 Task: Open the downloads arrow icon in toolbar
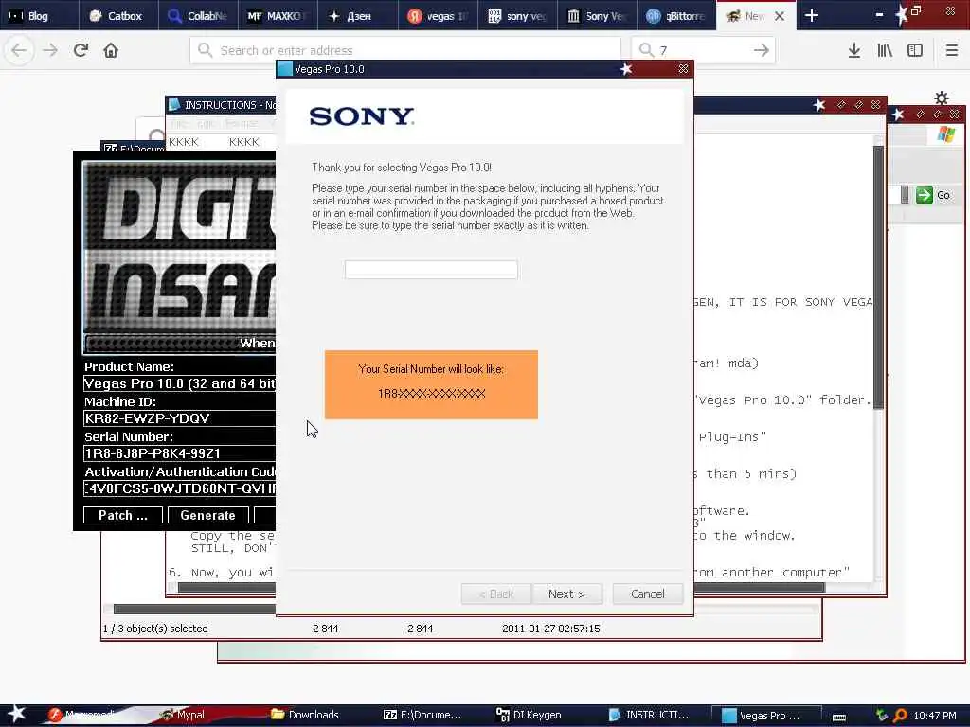point(854,50)
